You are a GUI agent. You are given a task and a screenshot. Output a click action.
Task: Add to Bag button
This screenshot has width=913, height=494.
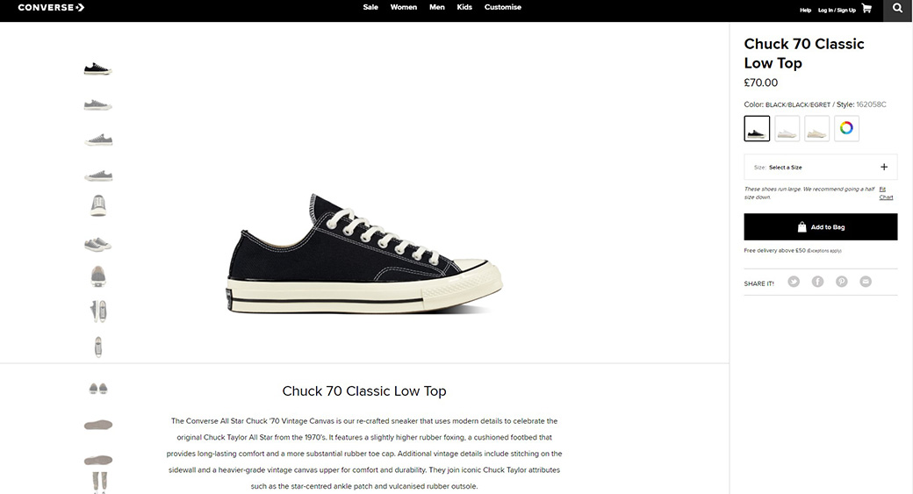(821, 227)
